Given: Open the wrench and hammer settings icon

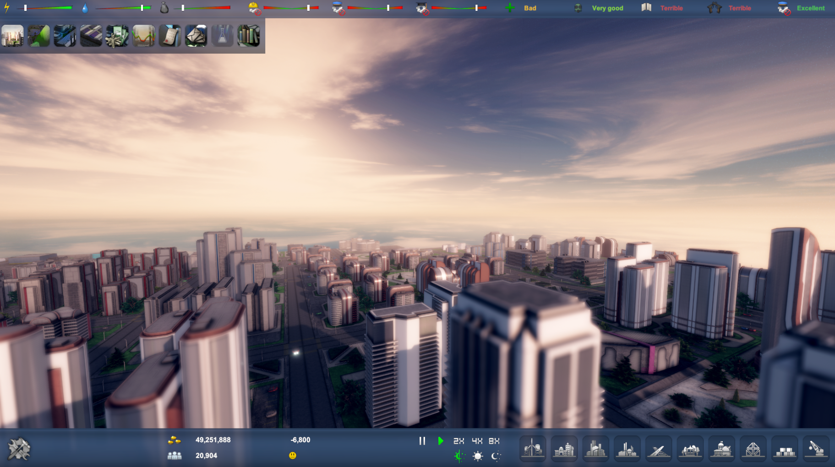Looking at the screenshot, I should [x=19, y=449].
